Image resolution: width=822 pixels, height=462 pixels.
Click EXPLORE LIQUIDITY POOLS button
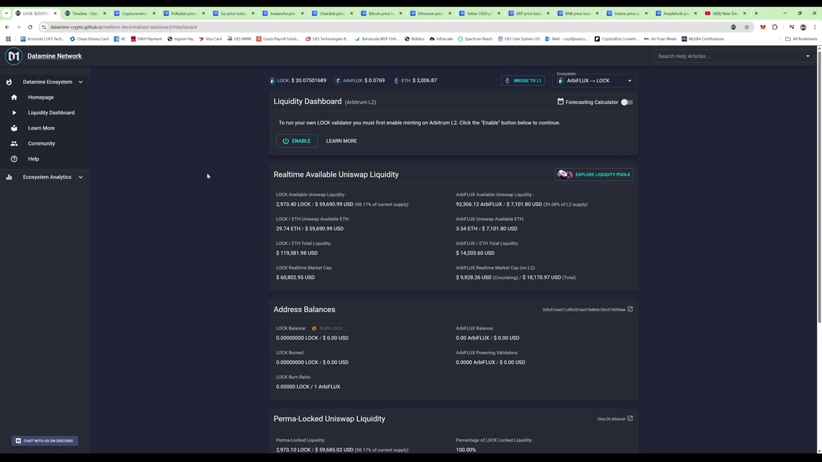click(594, 175)
